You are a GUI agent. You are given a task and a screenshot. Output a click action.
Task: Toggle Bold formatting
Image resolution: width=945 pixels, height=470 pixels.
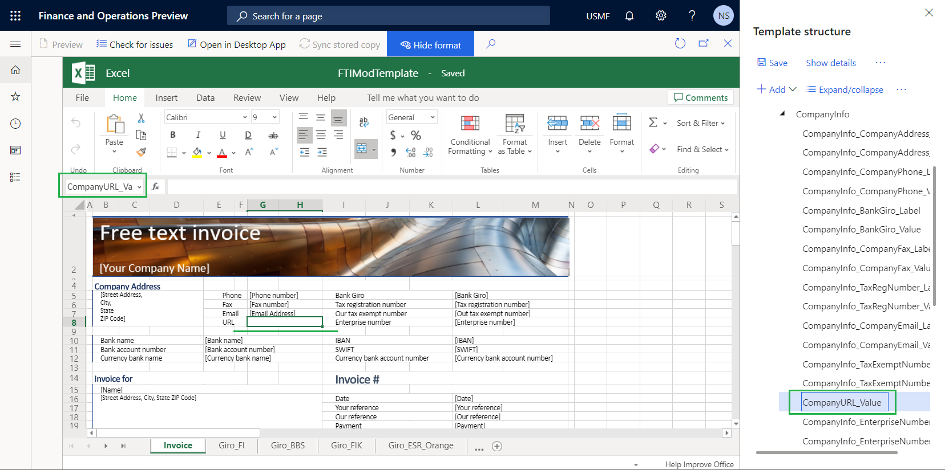tap(173, 135)
